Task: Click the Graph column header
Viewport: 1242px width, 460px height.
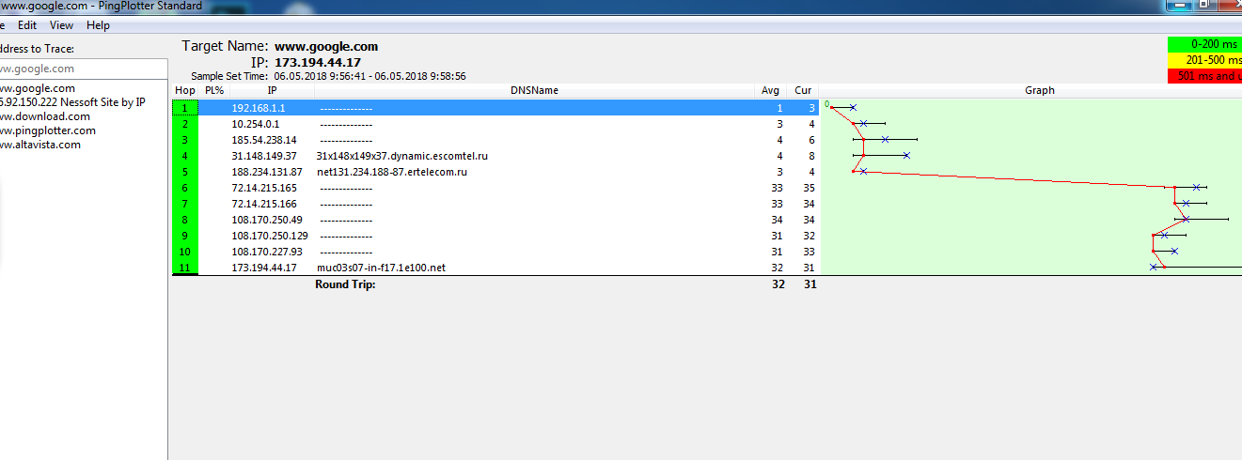Action: 1039,91
